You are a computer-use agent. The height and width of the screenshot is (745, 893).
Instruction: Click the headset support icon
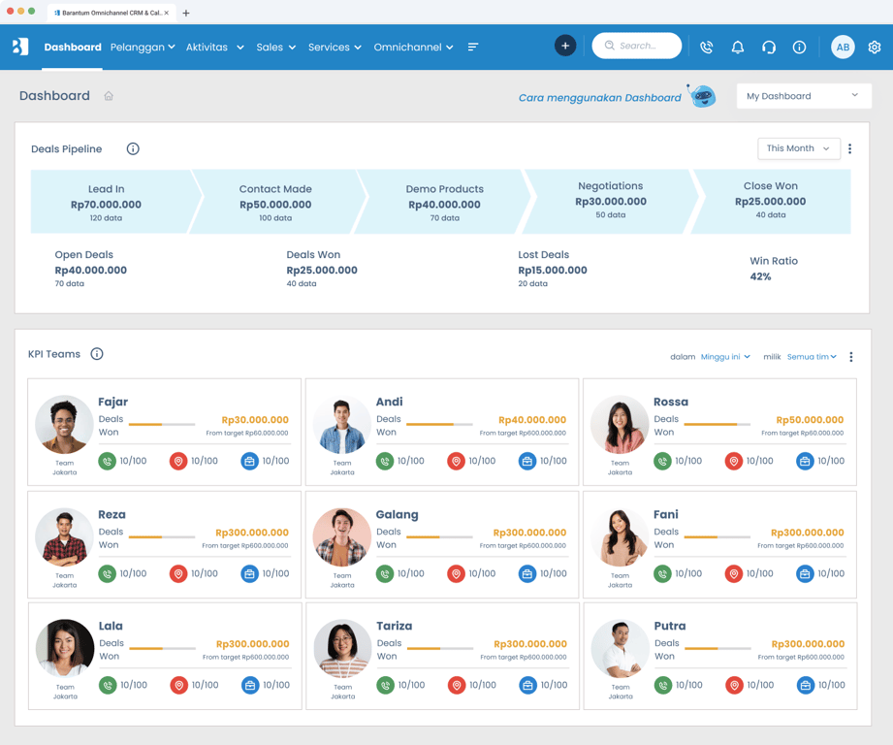tap(769, 48)
